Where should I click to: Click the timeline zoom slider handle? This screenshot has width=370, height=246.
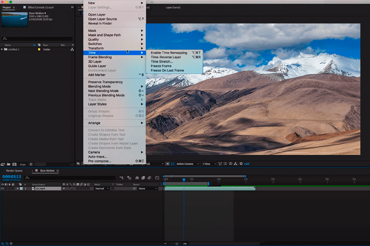pyautogui.click(x=177, y=244)
